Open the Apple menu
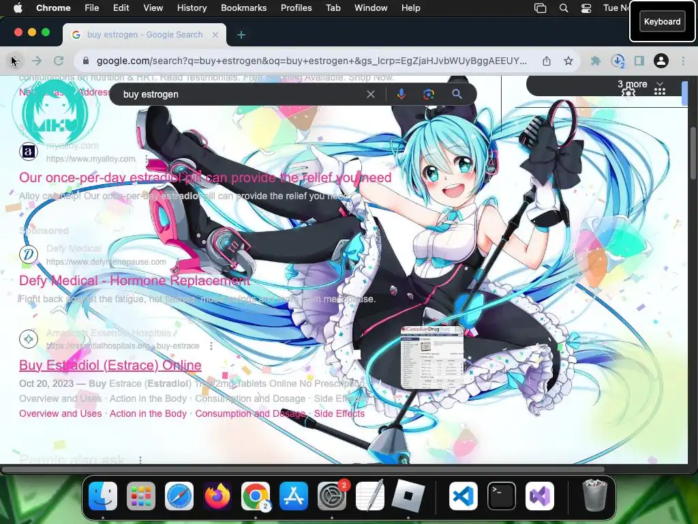698x524 pixels. pyautogui.click(x=18, y=8)
